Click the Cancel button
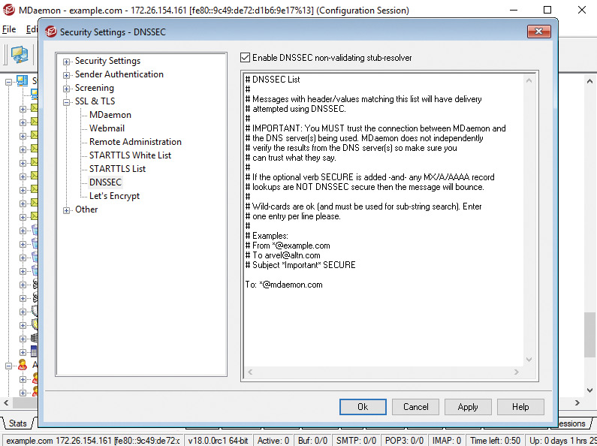The width and height of the screenshot is (597, 446). click(415, 407)
